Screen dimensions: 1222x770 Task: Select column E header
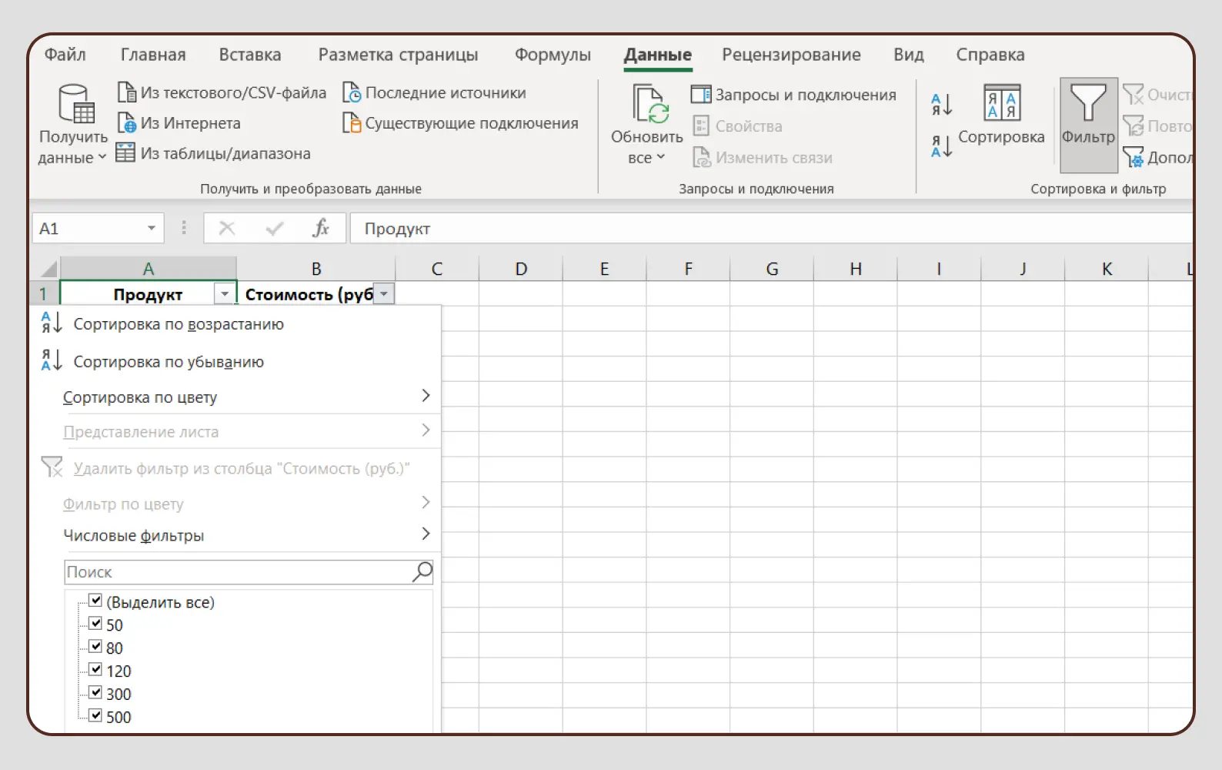pyautogui.click(x=605, y=269)
